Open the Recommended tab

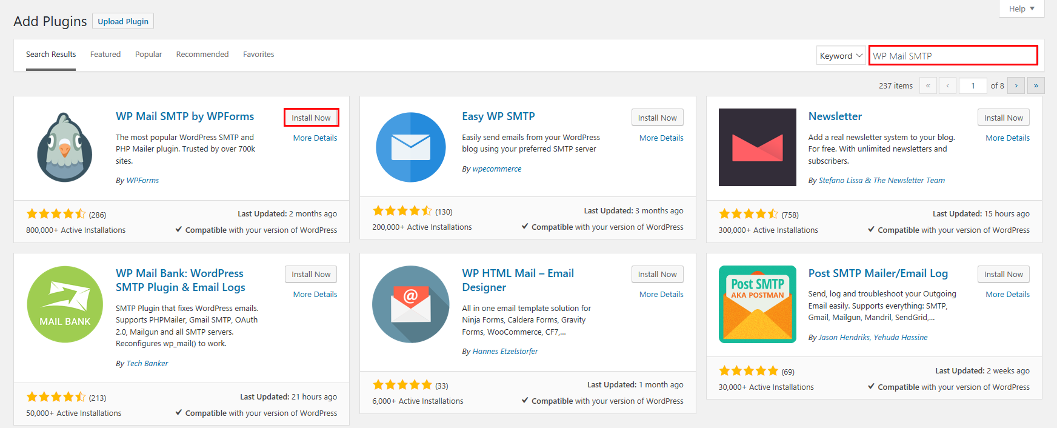(202, 55)
